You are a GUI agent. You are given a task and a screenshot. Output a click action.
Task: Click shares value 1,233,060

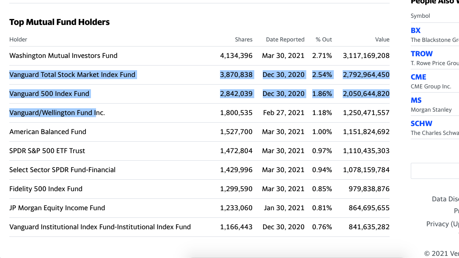click(236, 208)
